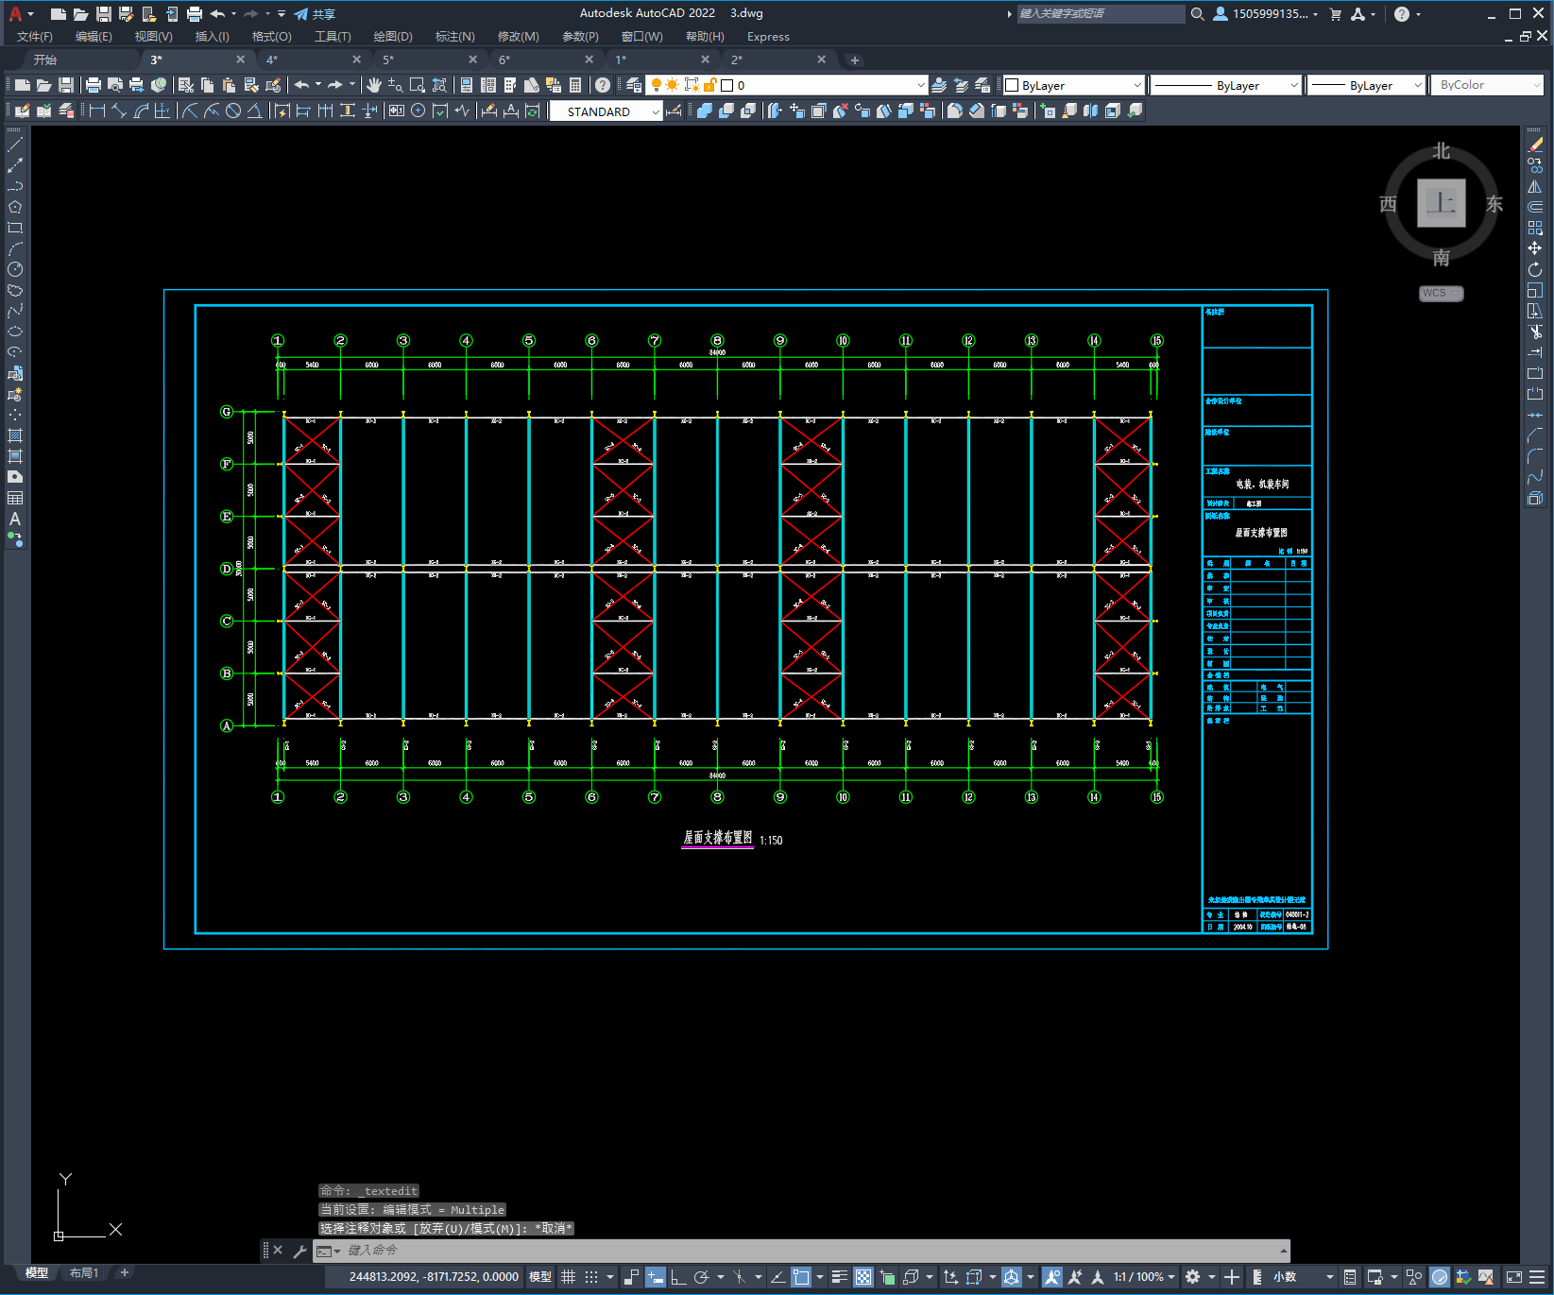The height and width of the screenshot is (1295, 1554).
Task: Open the STANDARD dimension style dropdown
Action: [606, 111]
